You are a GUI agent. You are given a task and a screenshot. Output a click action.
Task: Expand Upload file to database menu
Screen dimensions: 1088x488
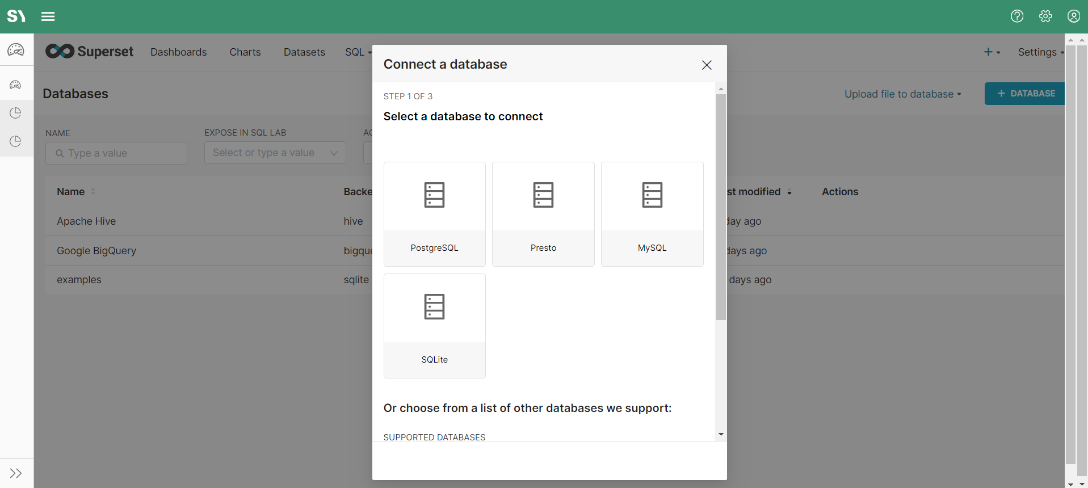pyautogui.click(x=902, y=94)
